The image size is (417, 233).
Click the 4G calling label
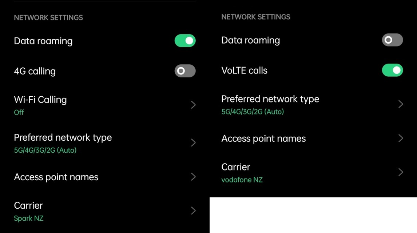coord(35,71)
